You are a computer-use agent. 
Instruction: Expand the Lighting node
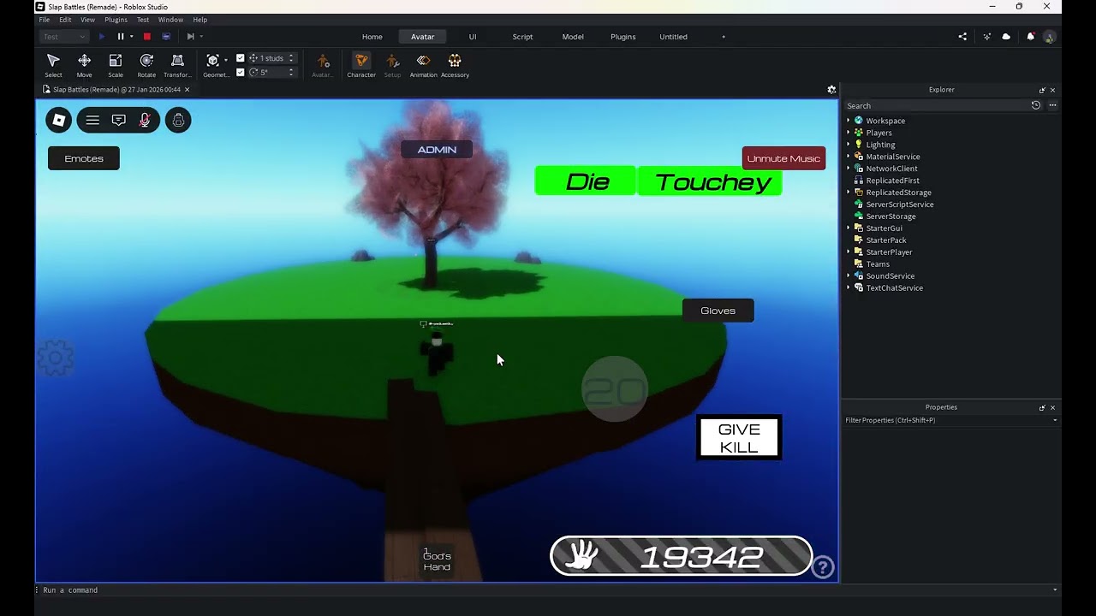point(849,145)
